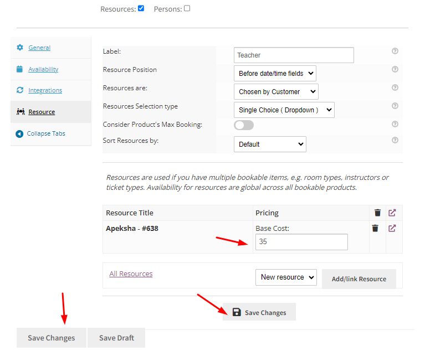Open the All Resources link

point(131,274)
